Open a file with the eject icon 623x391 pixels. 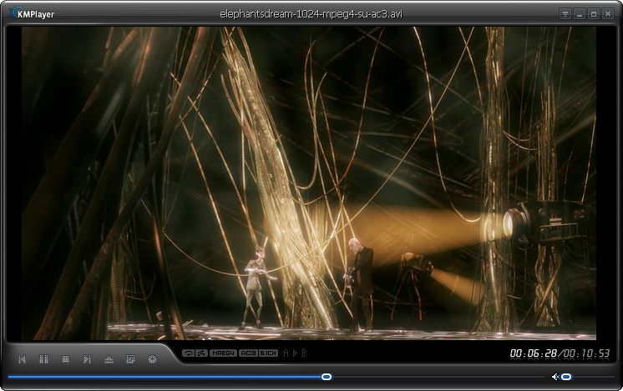point(109,359)
